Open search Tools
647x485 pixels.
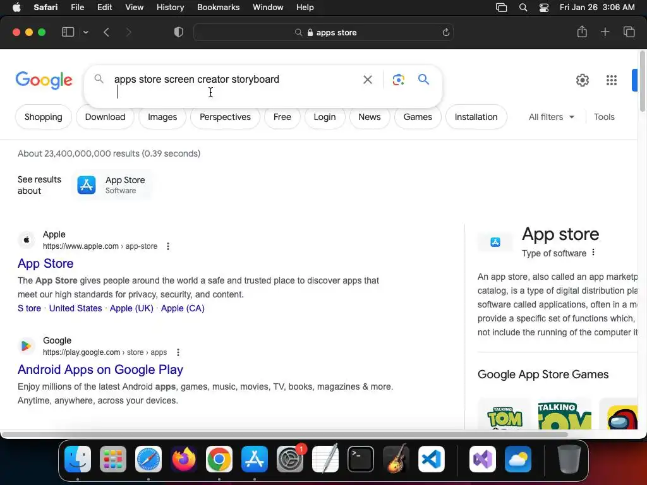604,117
